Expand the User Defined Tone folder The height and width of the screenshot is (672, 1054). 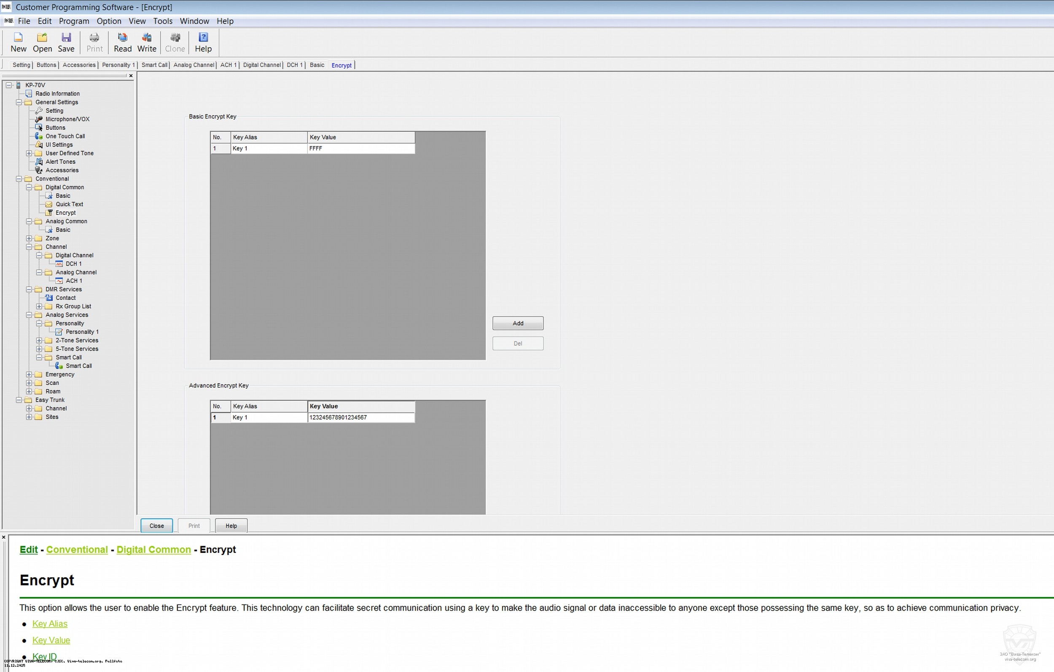pos(29,153)
